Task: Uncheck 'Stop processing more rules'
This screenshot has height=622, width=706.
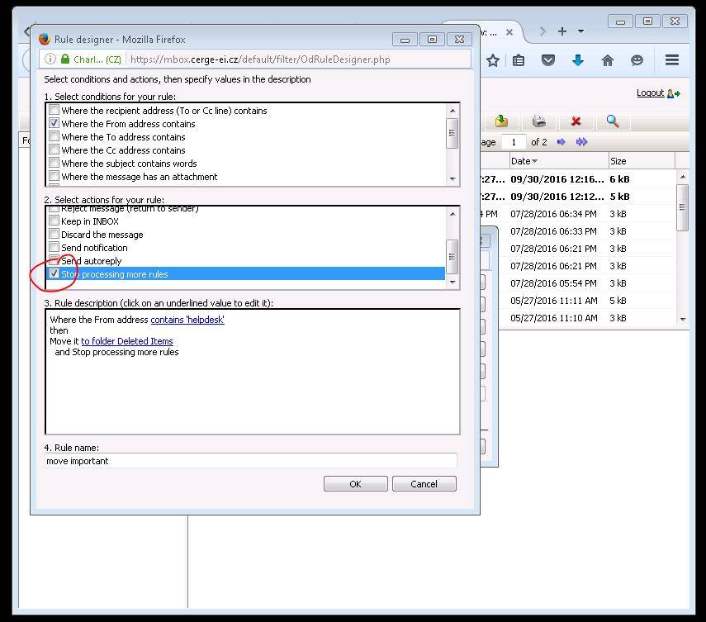Action: pos(54,273)
